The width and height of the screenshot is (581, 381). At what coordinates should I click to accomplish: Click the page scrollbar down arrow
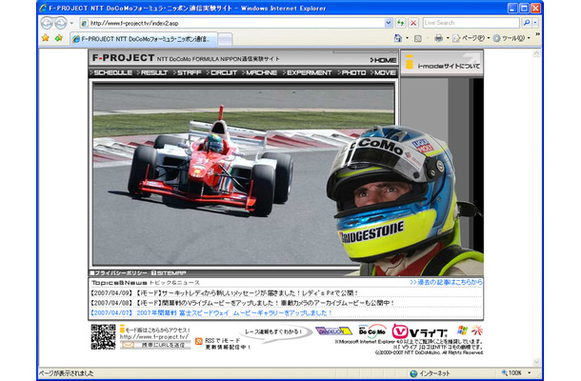point(537,362)
